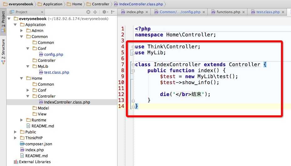The width and height of the screenshot is (291, 166).
Task: Select README.md under Application
Action: [x=43, y=126]
